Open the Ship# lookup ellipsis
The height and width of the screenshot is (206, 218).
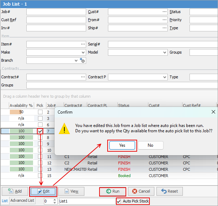pyautogui.click(x=165, y=28)
